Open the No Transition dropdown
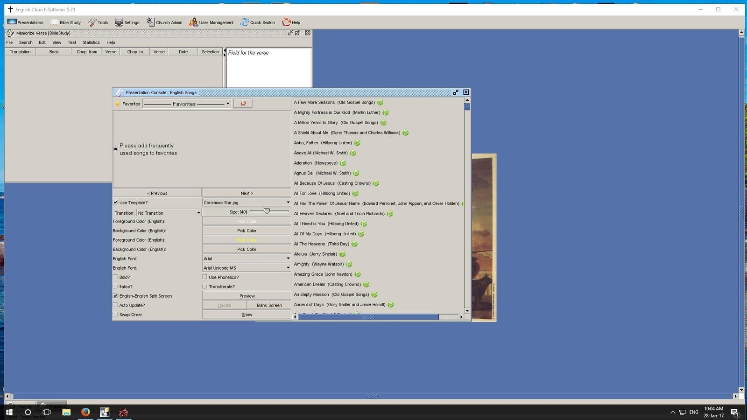 click(x=169, y=213)
